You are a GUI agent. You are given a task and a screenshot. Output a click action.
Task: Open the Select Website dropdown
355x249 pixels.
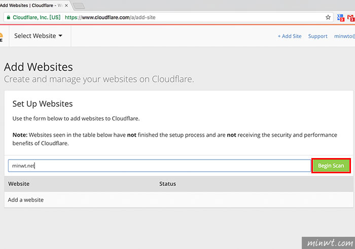click(x=38, y=36)
